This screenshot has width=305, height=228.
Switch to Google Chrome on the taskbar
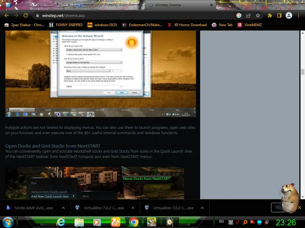click(134, 222)
